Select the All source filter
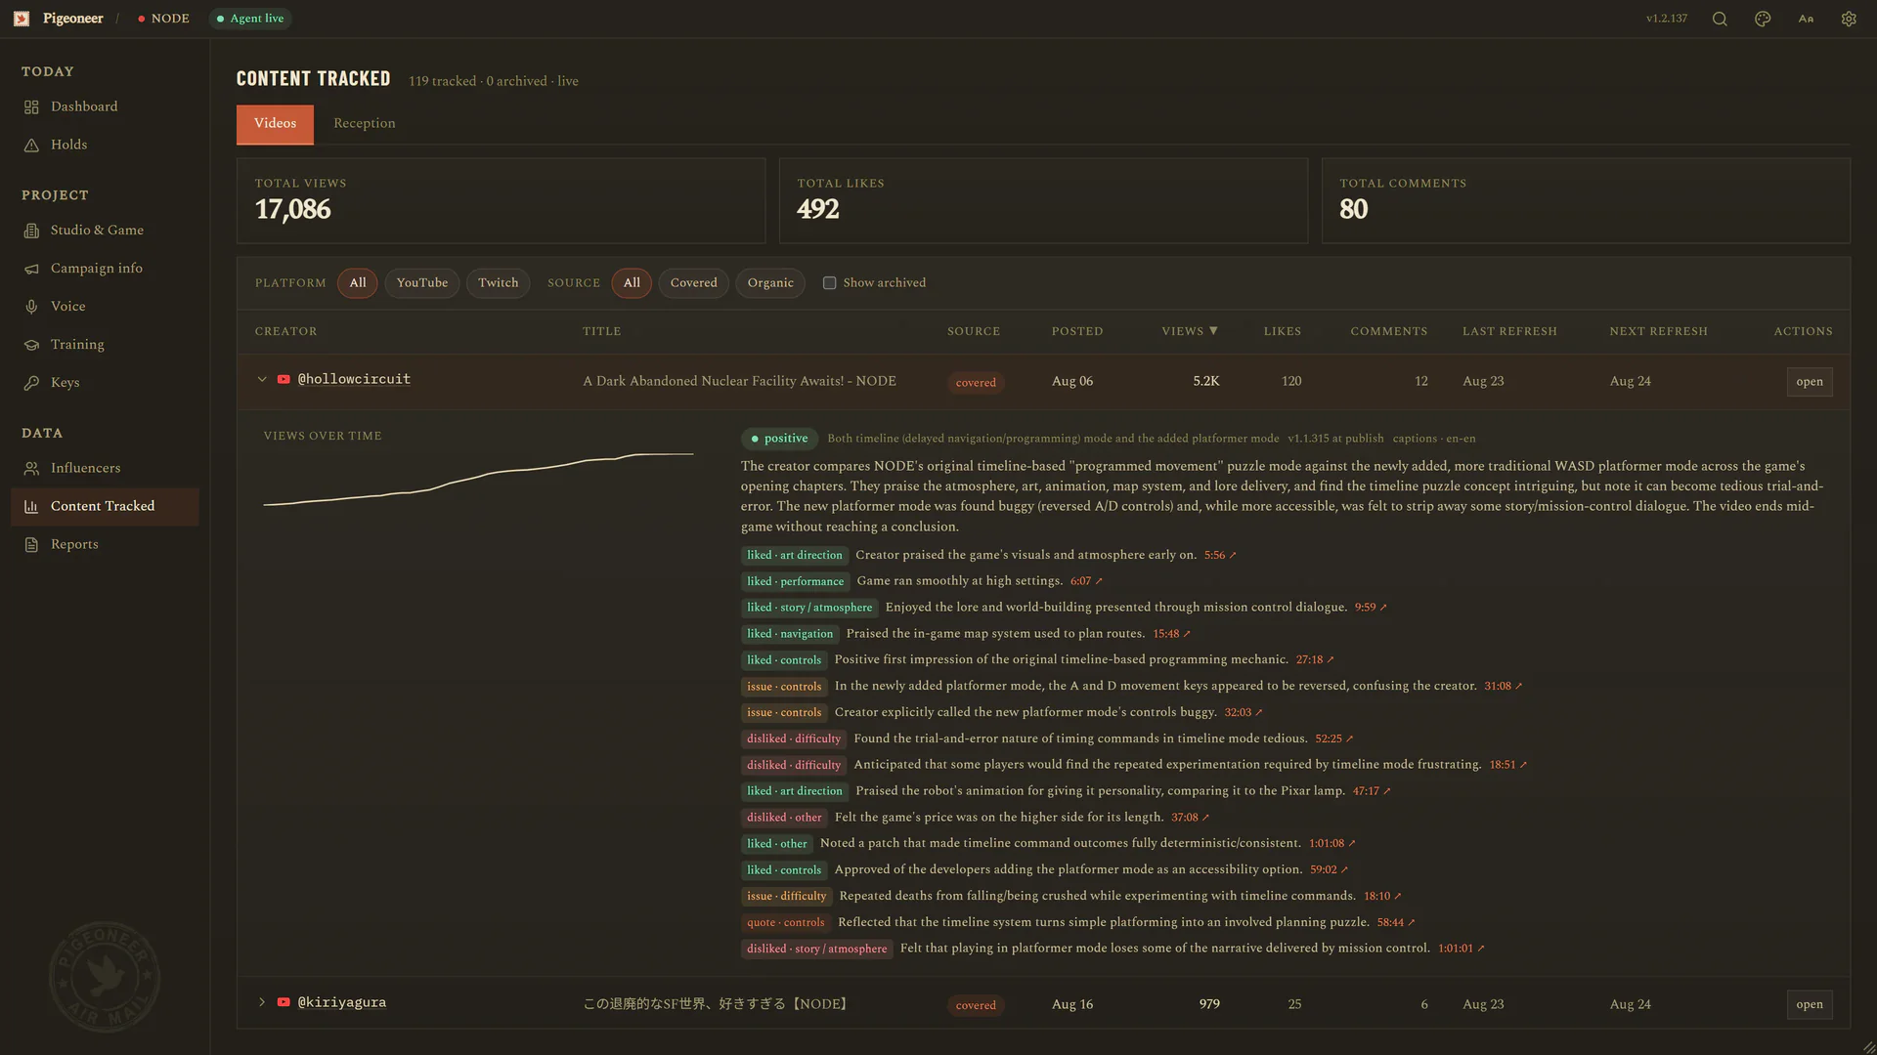 click(632, 283)
